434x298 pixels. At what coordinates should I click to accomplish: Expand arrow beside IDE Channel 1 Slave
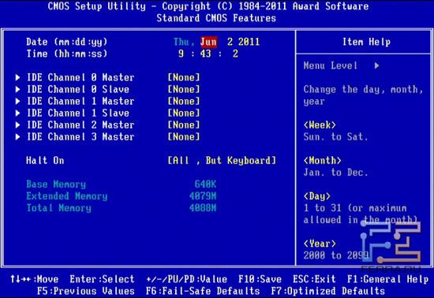(x=17, y=113)
